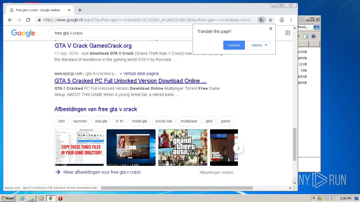Click the browser forward arrow
The width and height of the screenshot is (360, 202).
click(x=19, y=20)
